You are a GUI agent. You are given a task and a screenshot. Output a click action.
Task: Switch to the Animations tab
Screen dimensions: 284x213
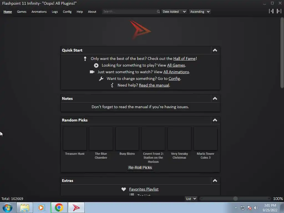(x=39, y=12)
